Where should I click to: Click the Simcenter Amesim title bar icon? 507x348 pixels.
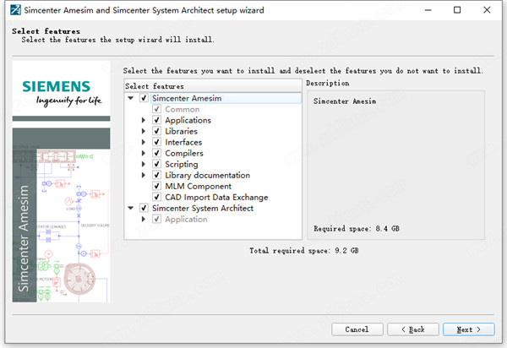coord(15,10)
